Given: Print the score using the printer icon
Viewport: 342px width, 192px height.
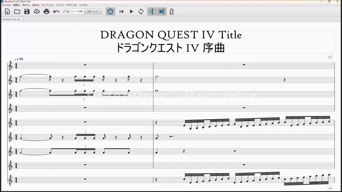Looking at the screenshot, I should pyautogui.click(x=46, y=11).
